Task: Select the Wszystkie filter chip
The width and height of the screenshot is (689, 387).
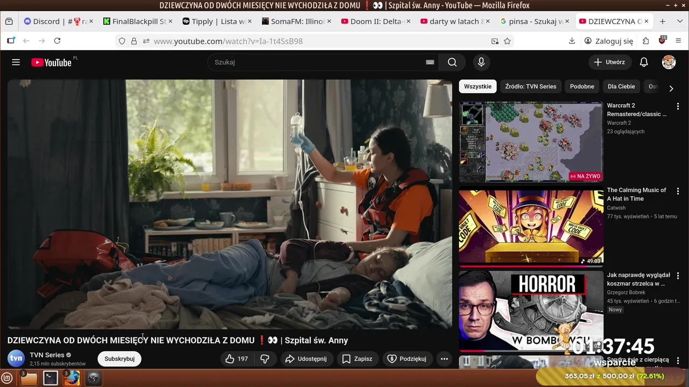Action: (x=477, y=87)
